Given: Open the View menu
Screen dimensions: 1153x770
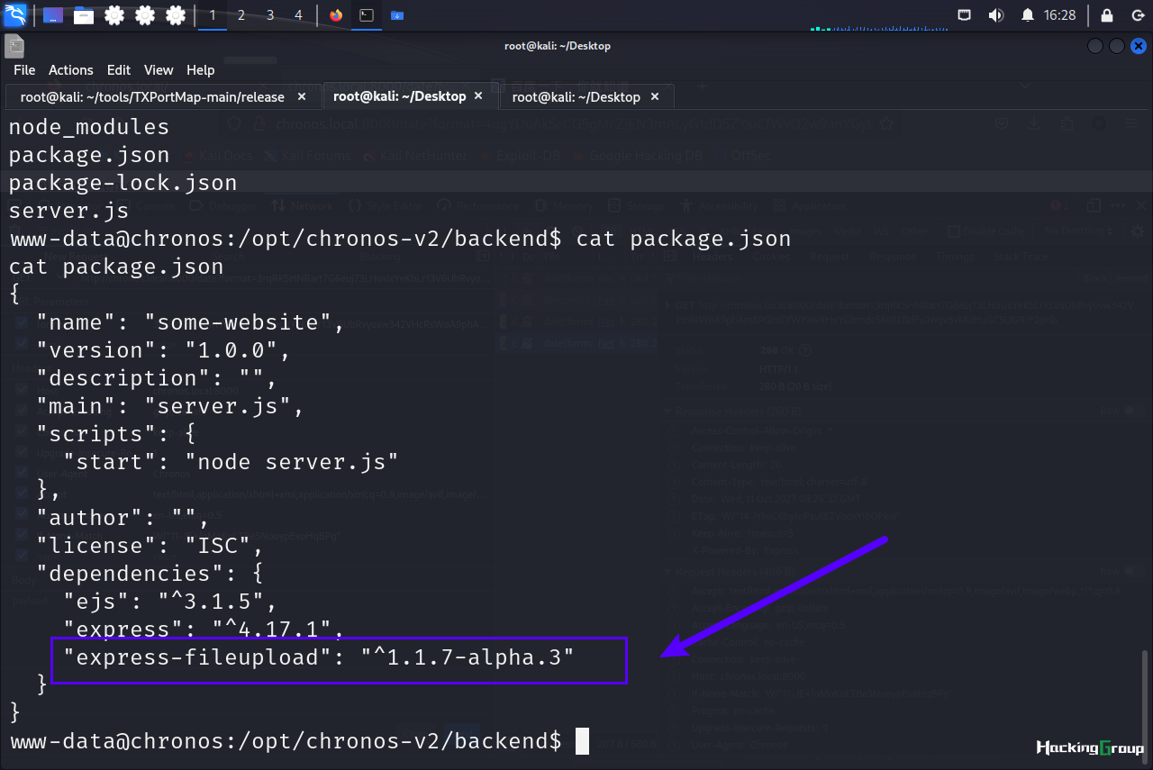Looking at the screenshot, I should click(159, 69).
